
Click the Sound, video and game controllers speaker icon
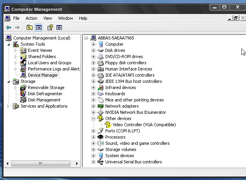tap(101, 143)
